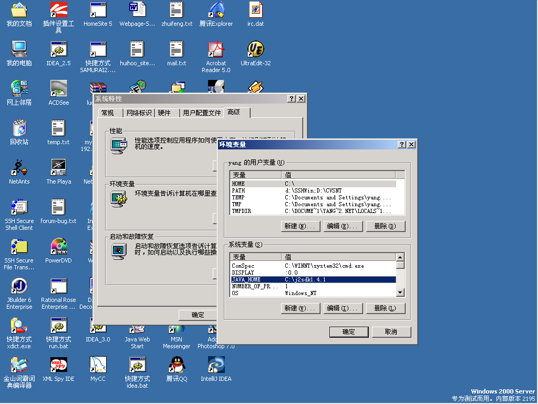
Task: Select the OS system variable row
Action: (x=313, y=294)
